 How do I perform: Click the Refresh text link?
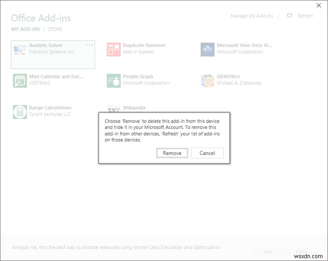coord(305,16)
